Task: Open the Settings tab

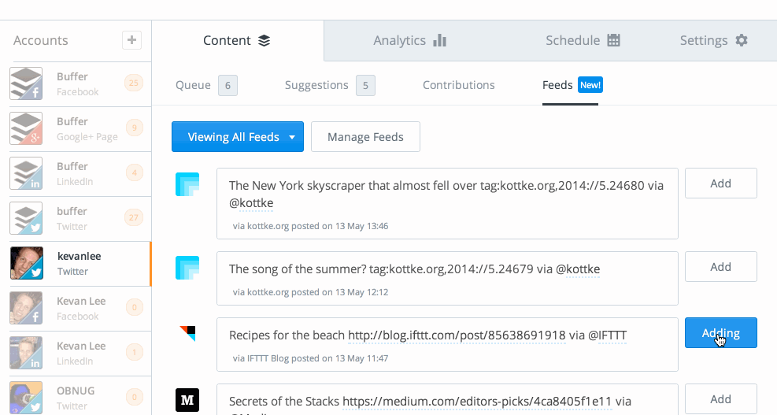Action: coord(713,40)
